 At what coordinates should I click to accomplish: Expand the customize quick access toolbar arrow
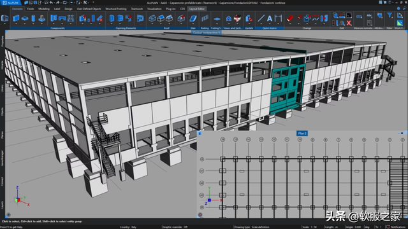[x=94, y=3]
